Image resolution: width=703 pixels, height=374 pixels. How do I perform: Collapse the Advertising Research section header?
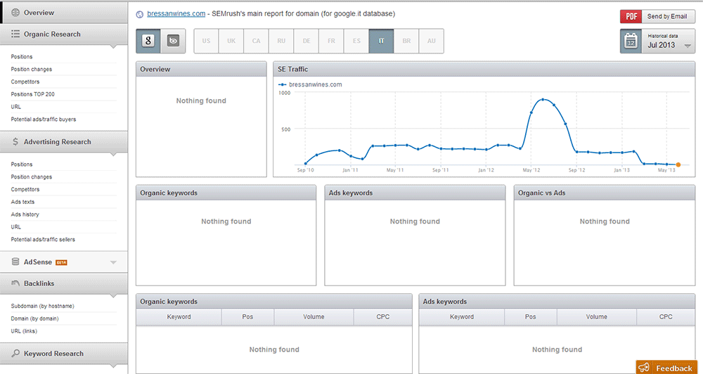[x=64, y=142]
